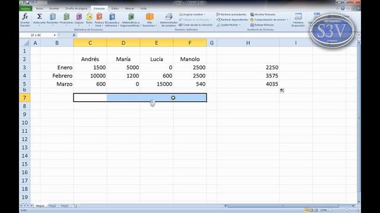
Task: Click the select-all corner of the grid
Action: coord(25,43)
